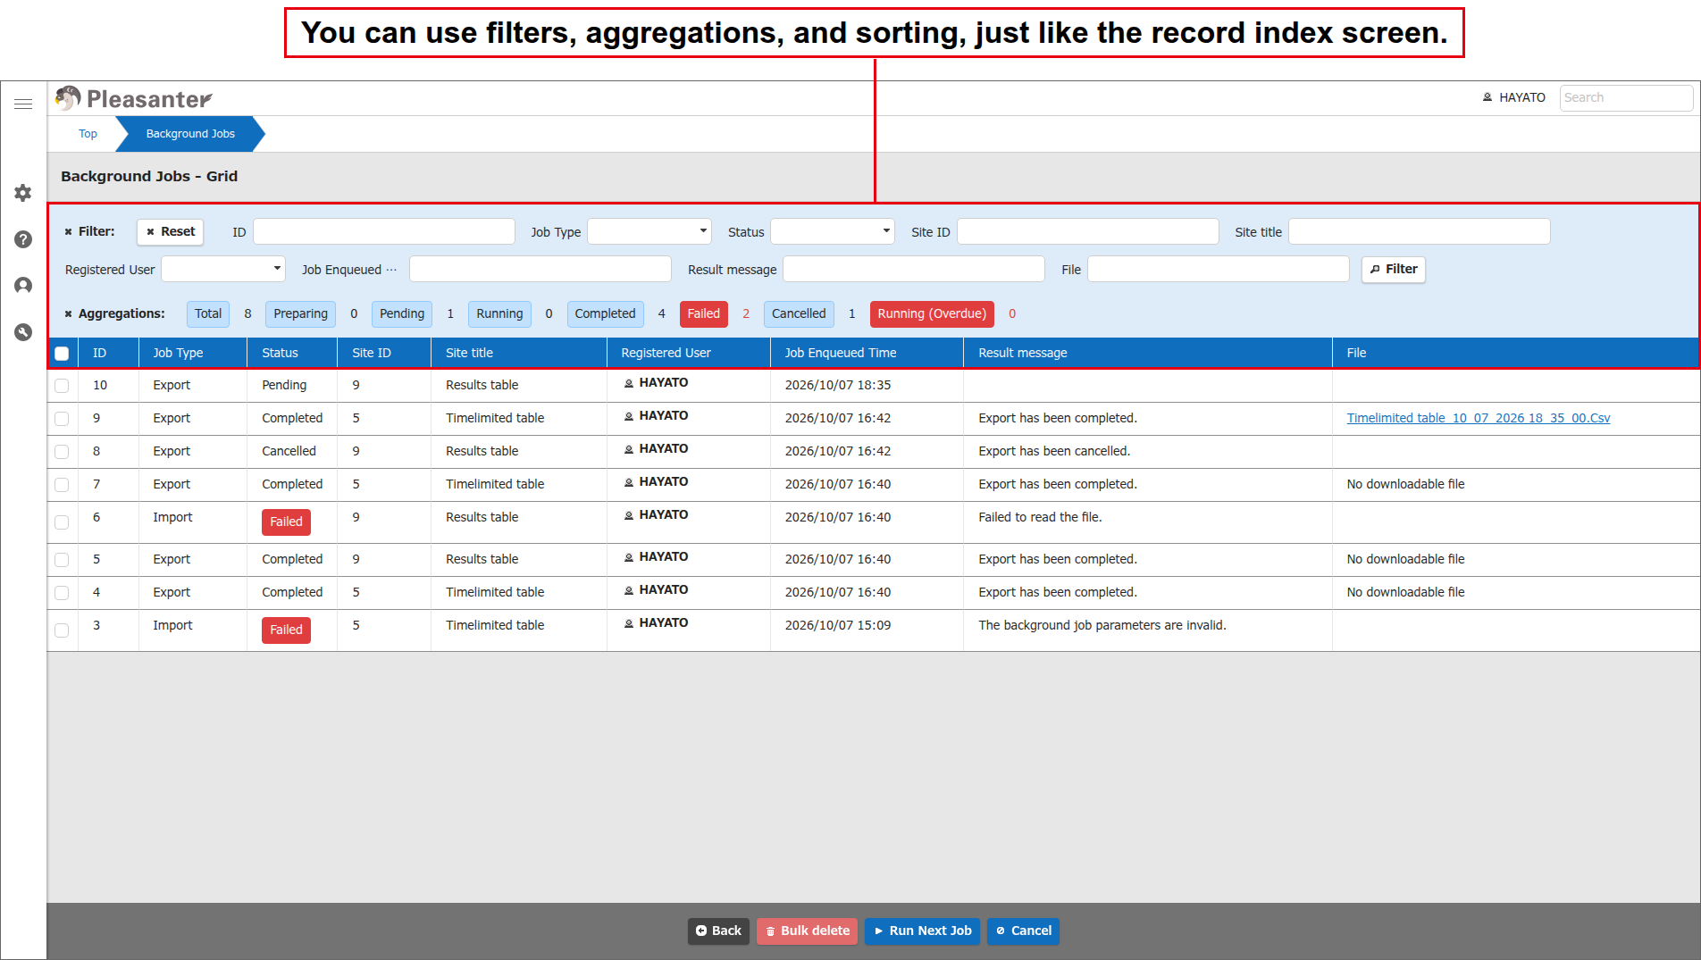Open the Status filter dropdown
The width and height of the screenshot is (1701, 960).
coord(833,231)
